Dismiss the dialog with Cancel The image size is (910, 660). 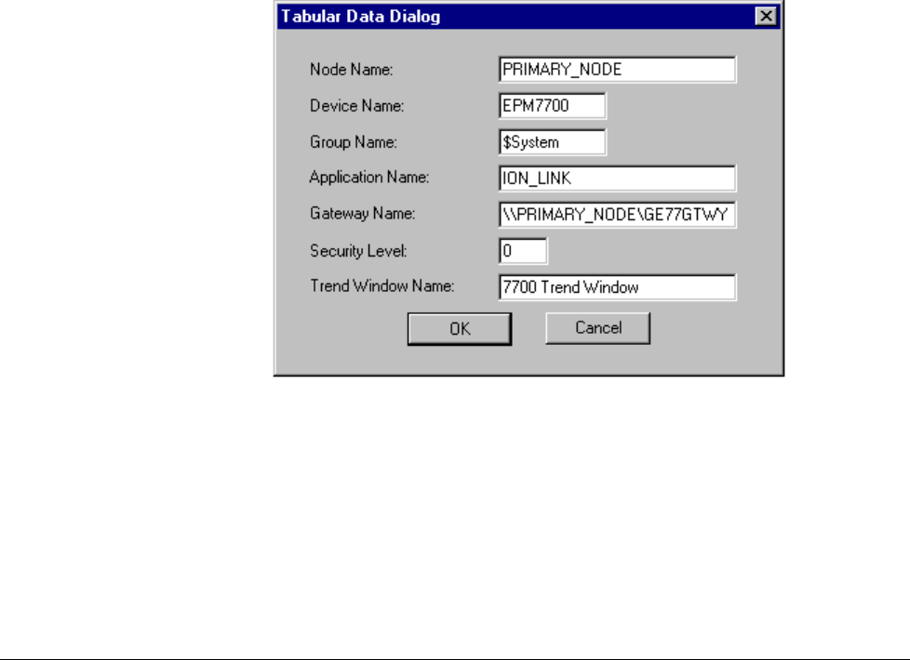(597, 328)
